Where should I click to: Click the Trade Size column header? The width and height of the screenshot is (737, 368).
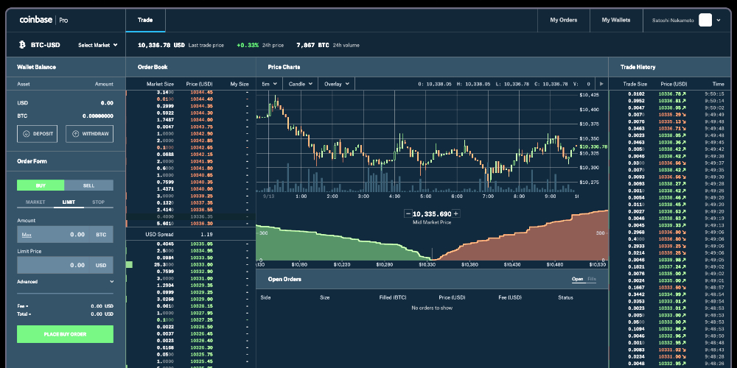635,84
